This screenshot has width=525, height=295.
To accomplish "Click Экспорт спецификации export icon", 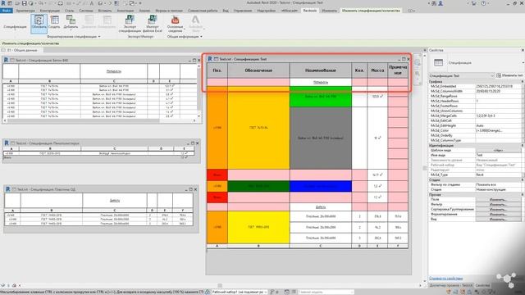I will pos(130,24).
